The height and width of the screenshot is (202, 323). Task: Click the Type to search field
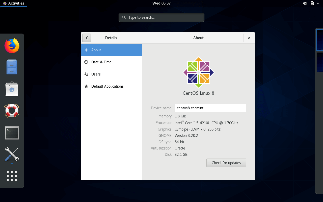coord(161,17)
